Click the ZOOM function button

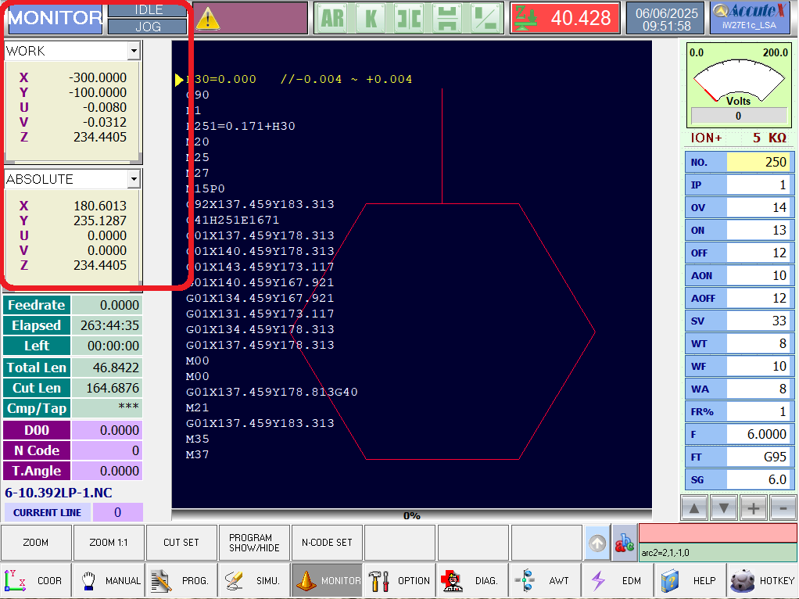point(36,543)
